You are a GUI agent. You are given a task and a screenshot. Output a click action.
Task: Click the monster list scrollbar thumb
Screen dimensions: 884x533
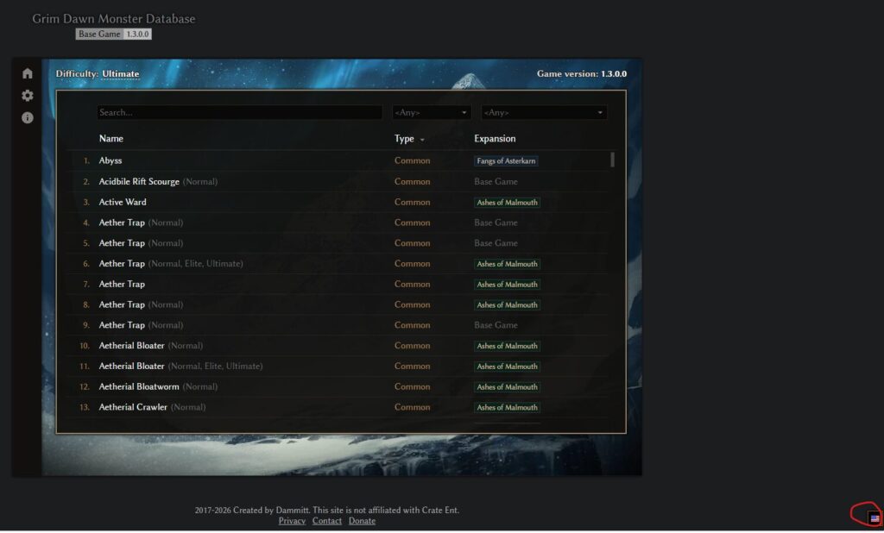[612, 160]
